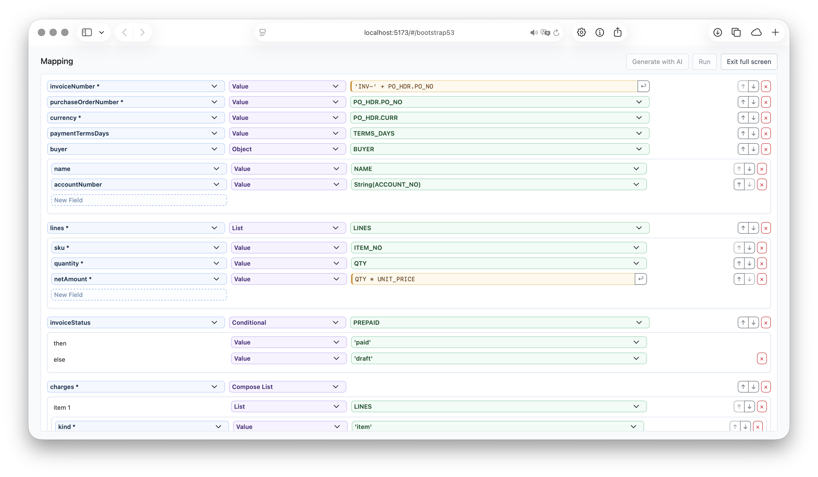Click the revert icon beside QTY * UNIT_PRICE

[x=641, y=279]
